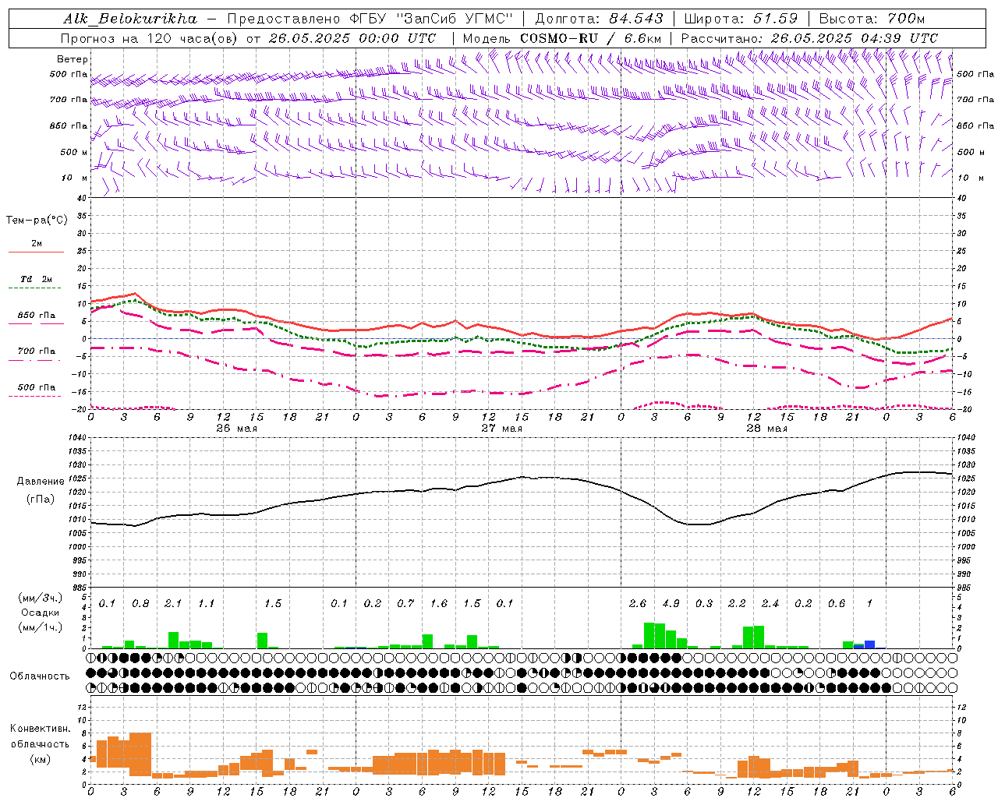
Task: Click the precipitation total 4.9
Action: tap(671, 604)
